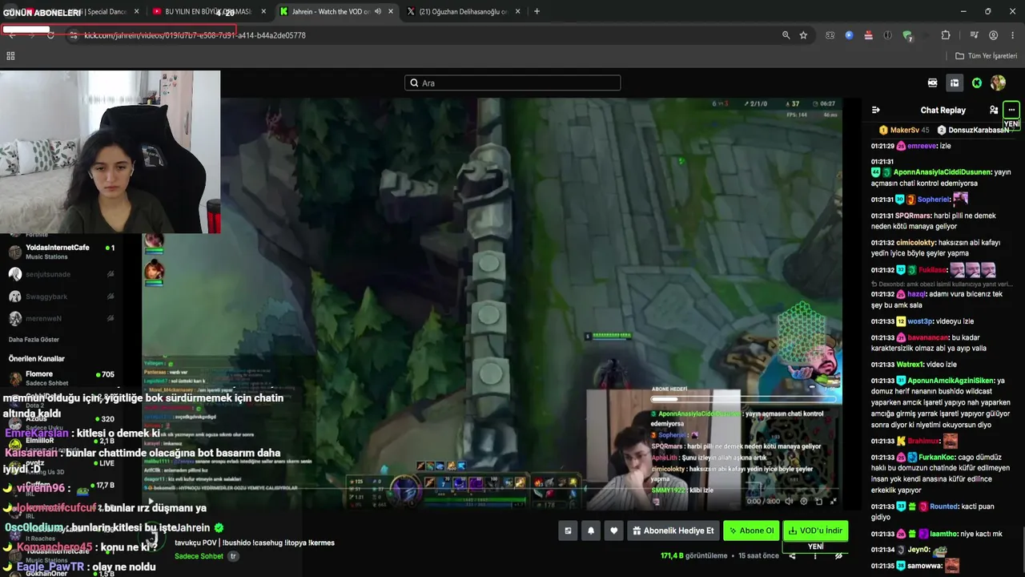Click the green Kick logo icon in header
Screen dimensions: 1025x577
(977, 83)
